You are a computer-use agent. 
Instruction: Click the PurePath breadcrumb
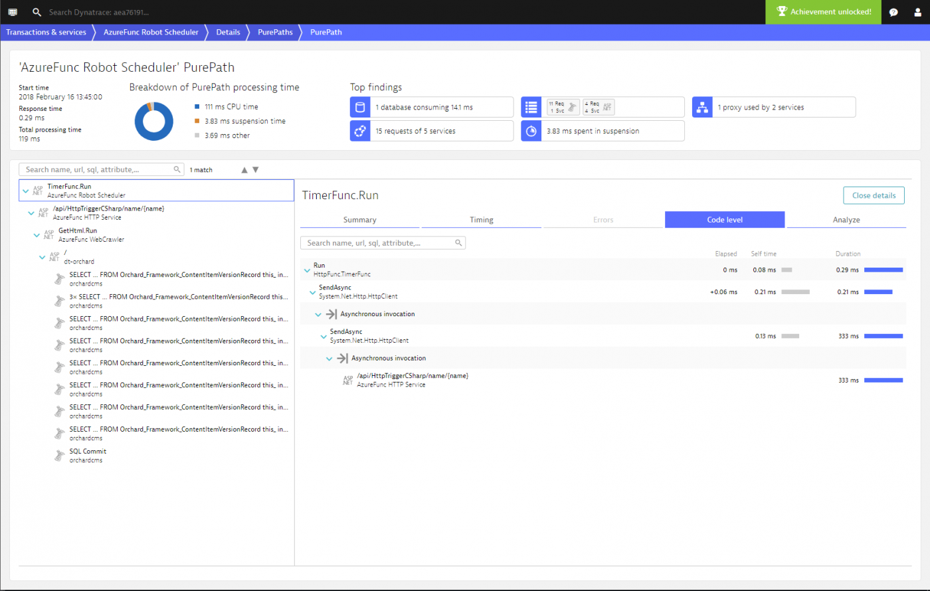coord(326,32)
